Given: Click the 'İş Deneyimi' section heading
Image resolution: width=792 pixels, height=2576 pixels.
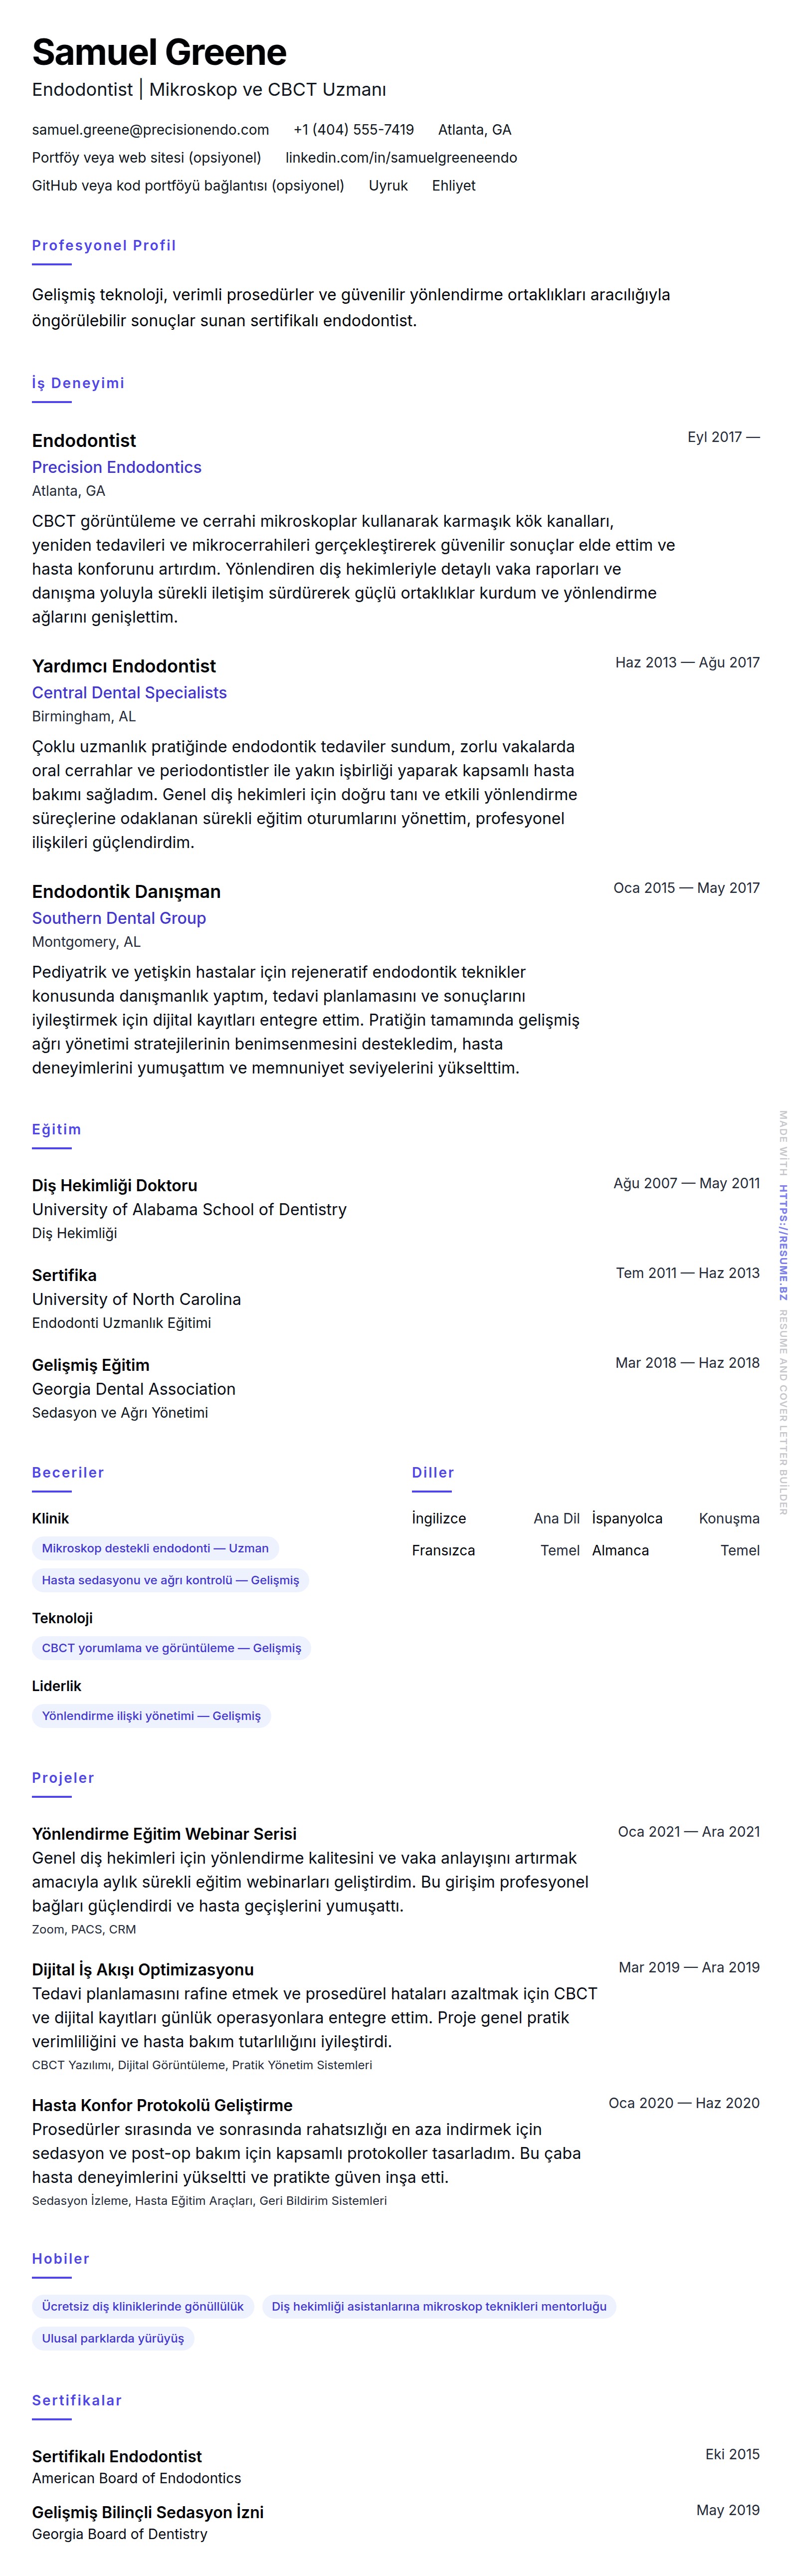Looking at the screenshot, I should (78, 383).
